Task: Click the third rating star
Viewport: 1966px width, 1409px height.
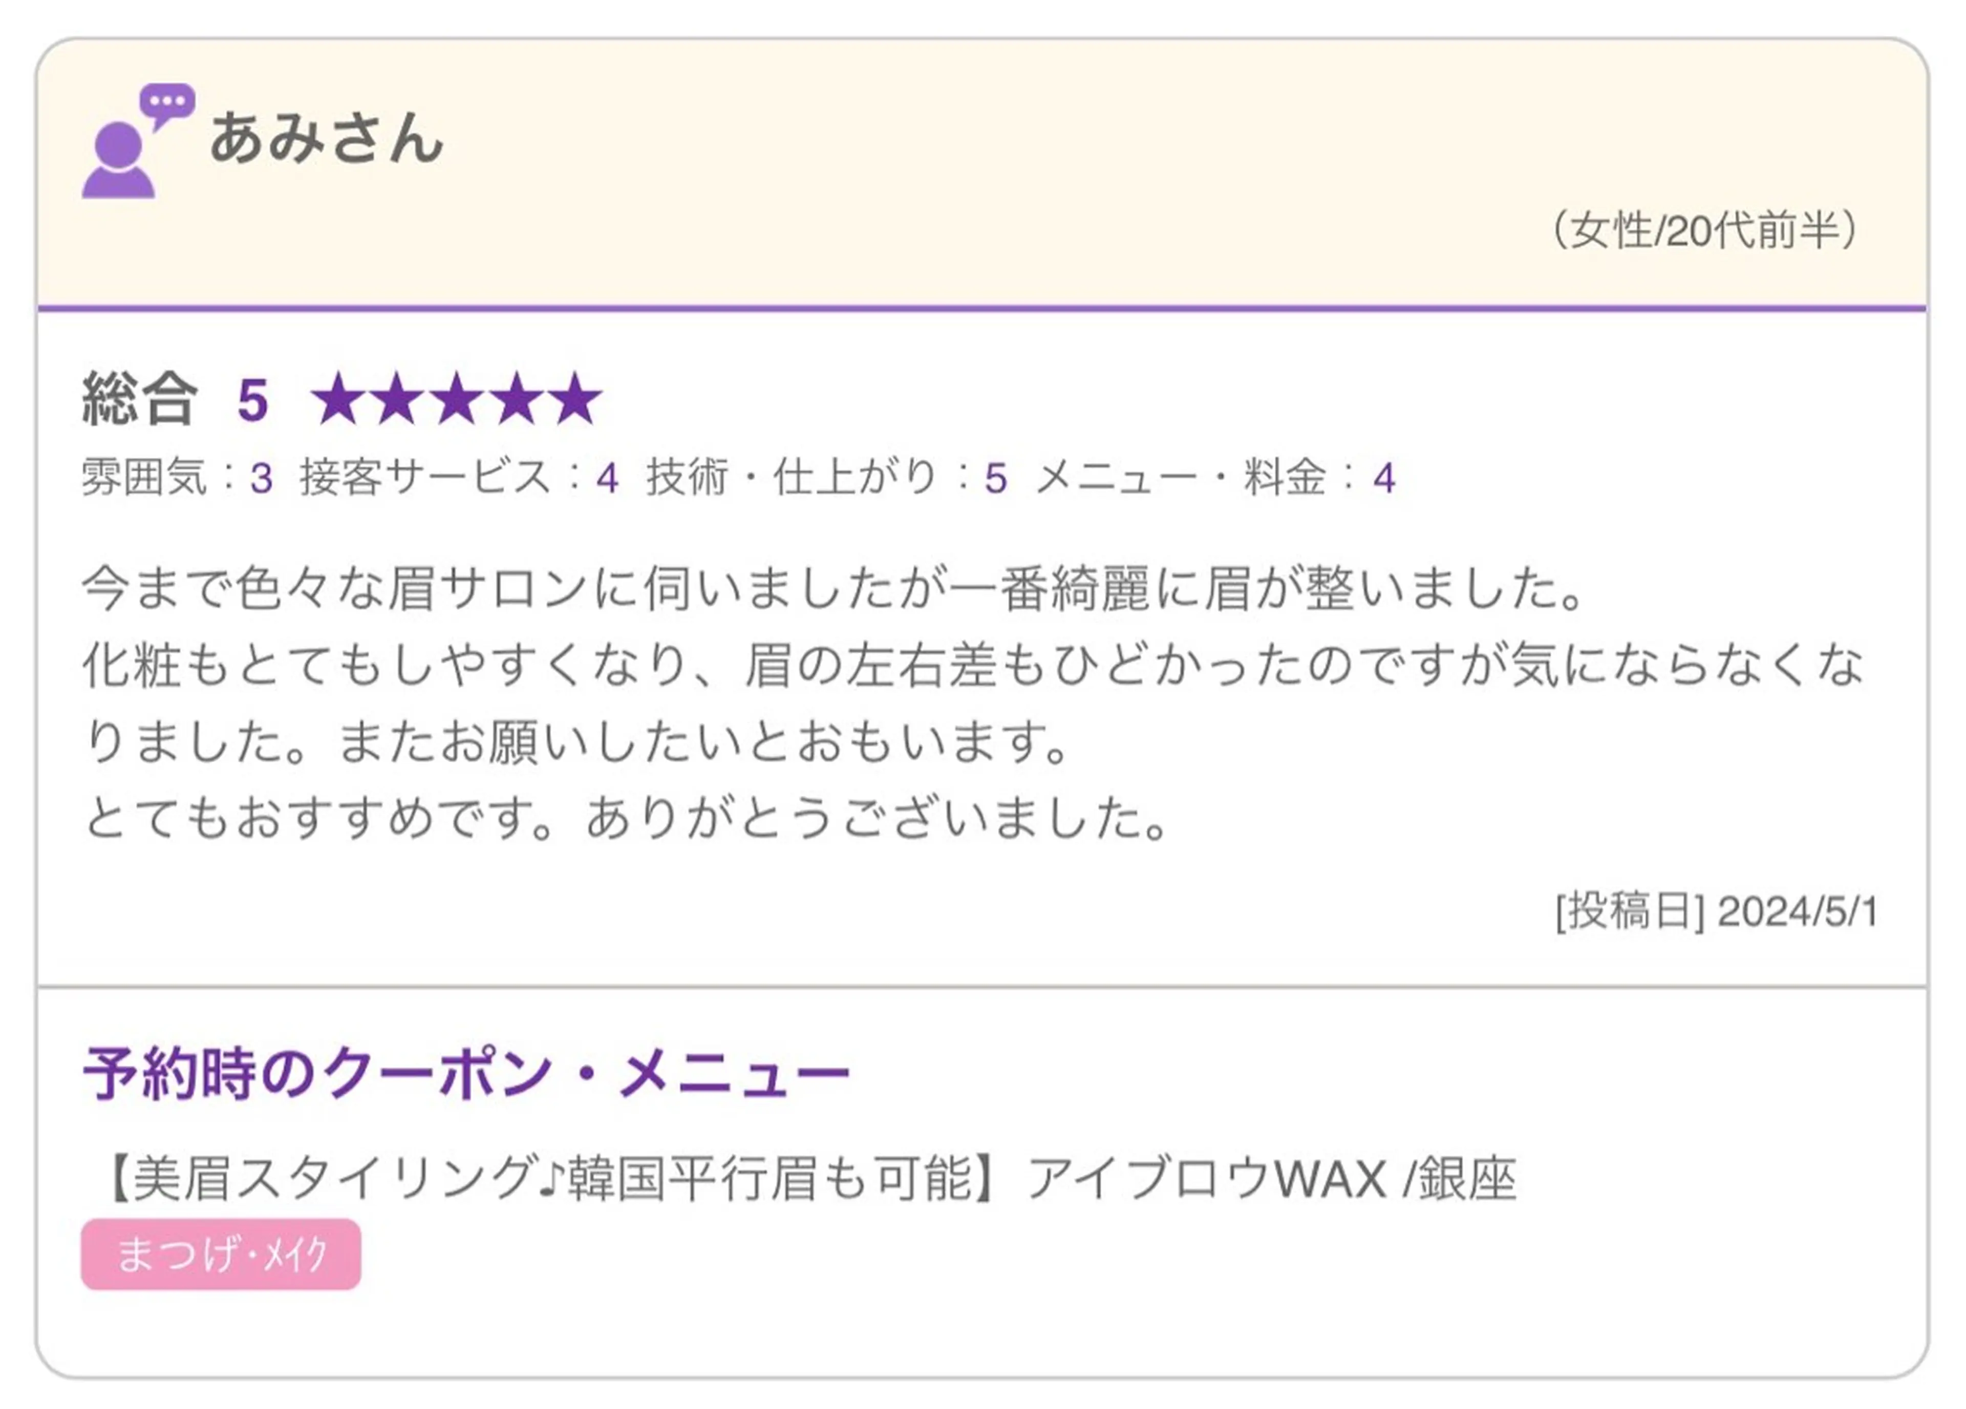Action: pyautogui.click(x=457, y=400)
